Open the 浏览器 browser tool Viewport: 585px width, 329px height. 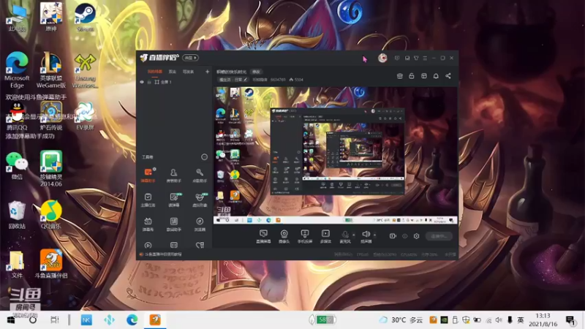(x=200, y=224)
